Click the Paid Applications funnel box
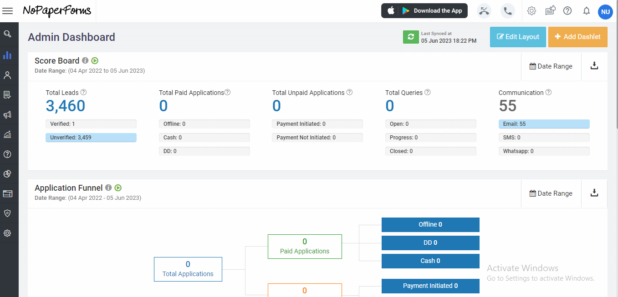 [305, 247]
